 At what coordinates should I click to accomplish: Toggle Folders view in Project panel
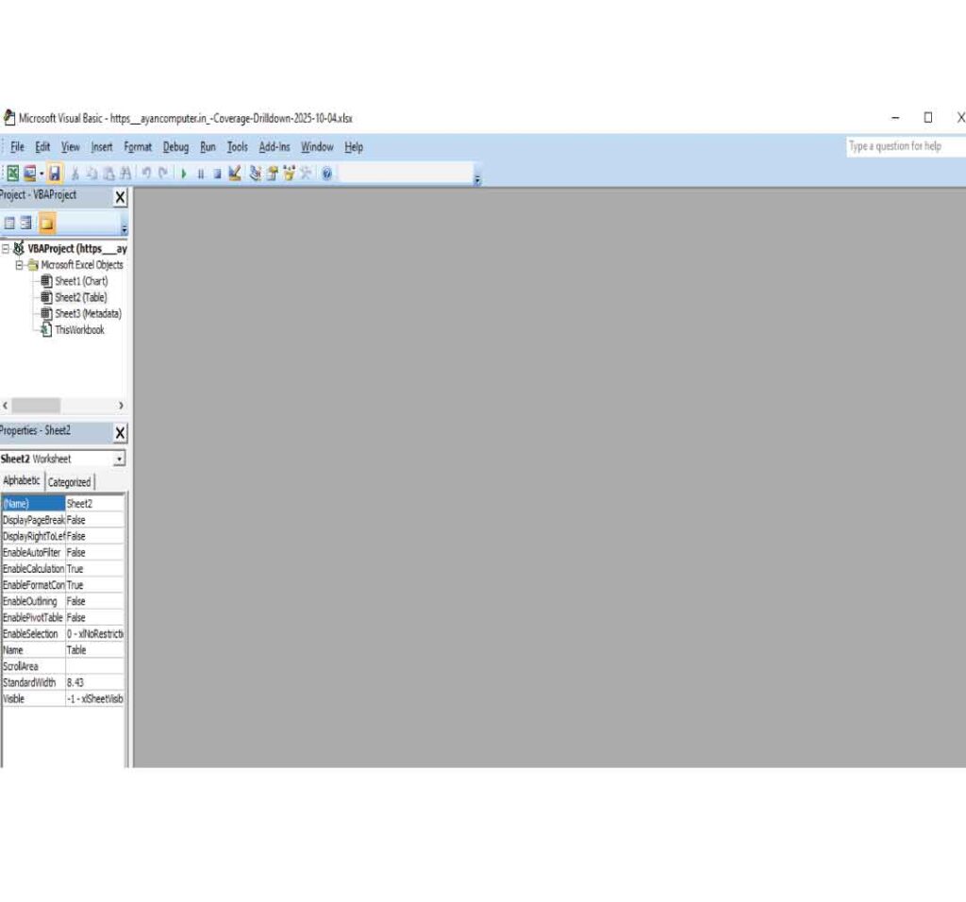coord(46,224)
